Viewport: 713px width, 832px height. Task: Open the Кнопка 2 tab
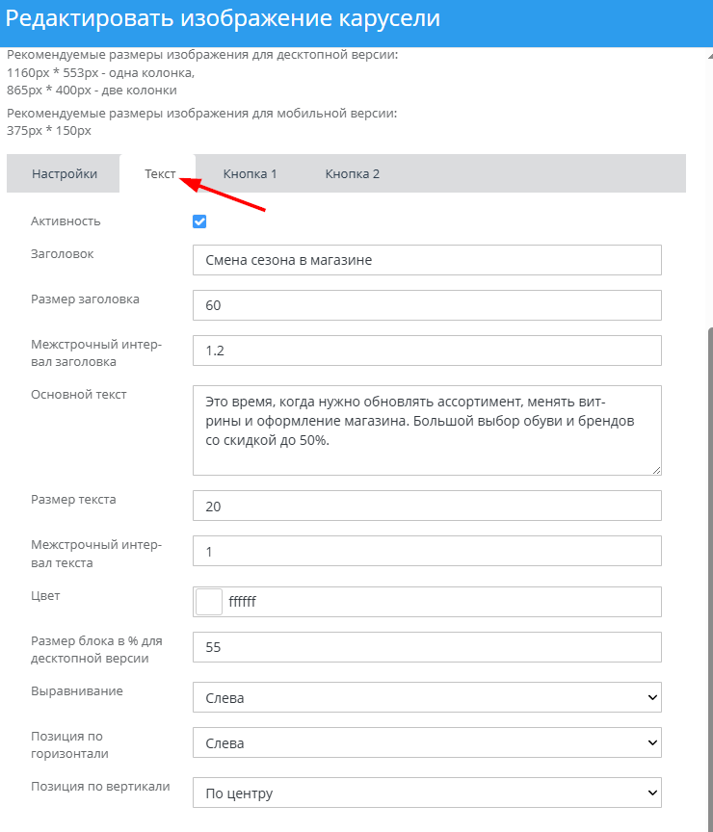[x=352, y=174]
